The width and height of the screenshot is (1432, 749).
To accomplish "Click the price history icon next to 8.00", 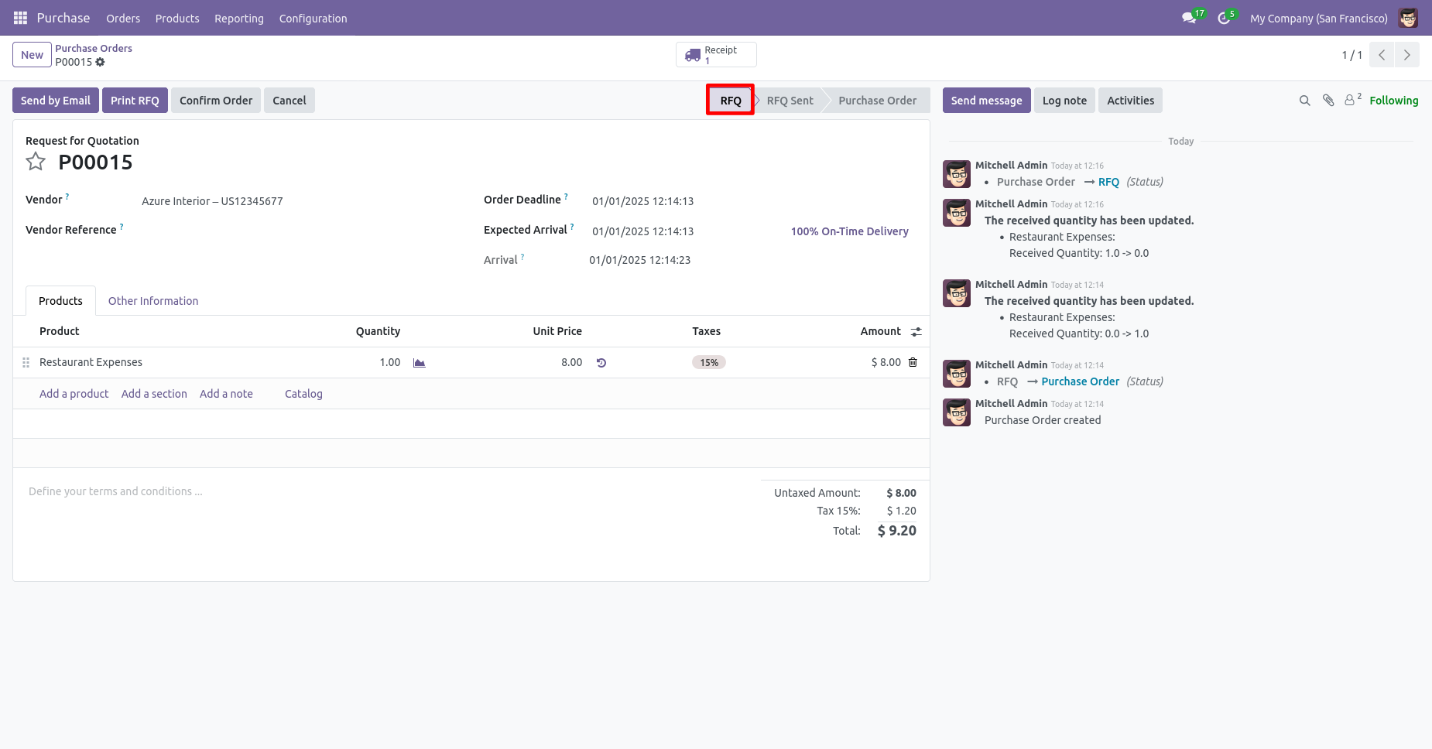I will (601, 363).
